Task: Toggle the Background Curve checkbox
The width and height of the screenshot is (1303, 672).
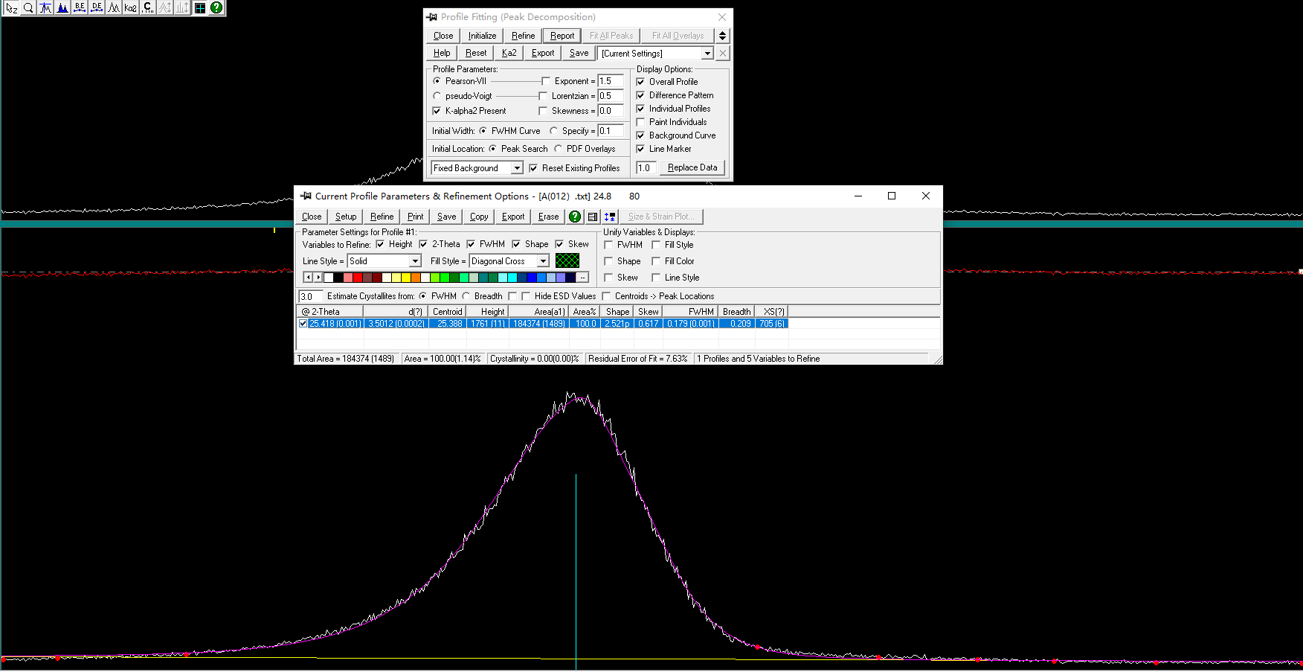Action: (x=640, y=135)
